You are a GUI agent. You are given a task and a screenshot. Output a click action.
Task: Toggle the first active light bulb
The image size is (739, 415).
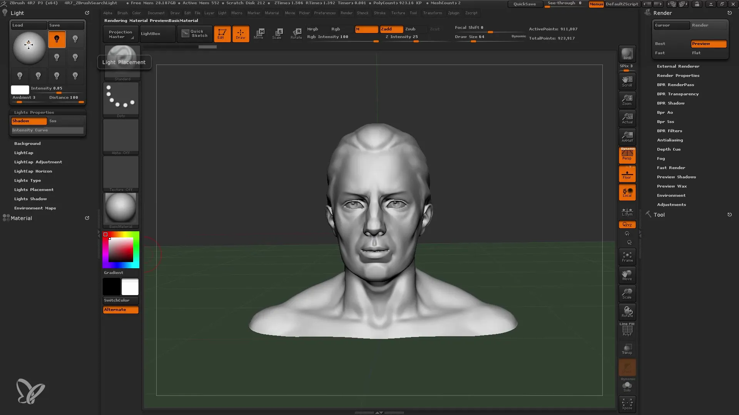(x=57, y=39)
